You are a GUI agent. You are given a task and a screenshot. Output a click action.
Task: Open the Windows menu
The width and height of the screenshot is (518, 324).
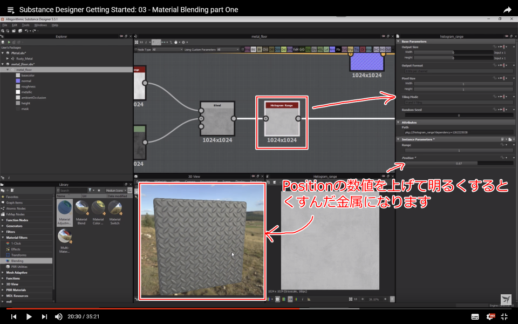[x=40, y=25]
